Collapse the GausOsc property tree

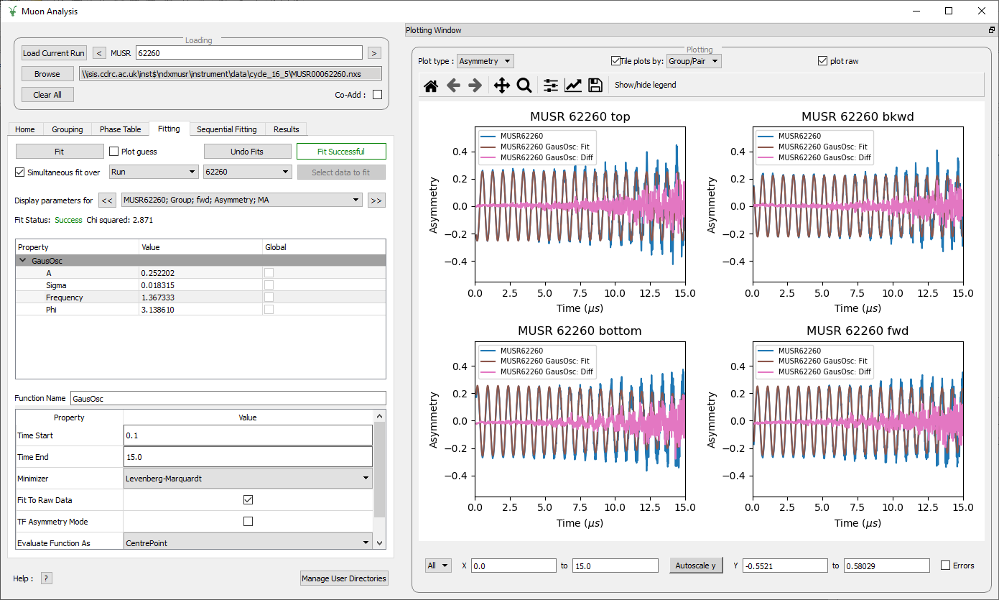pos(23,261)
